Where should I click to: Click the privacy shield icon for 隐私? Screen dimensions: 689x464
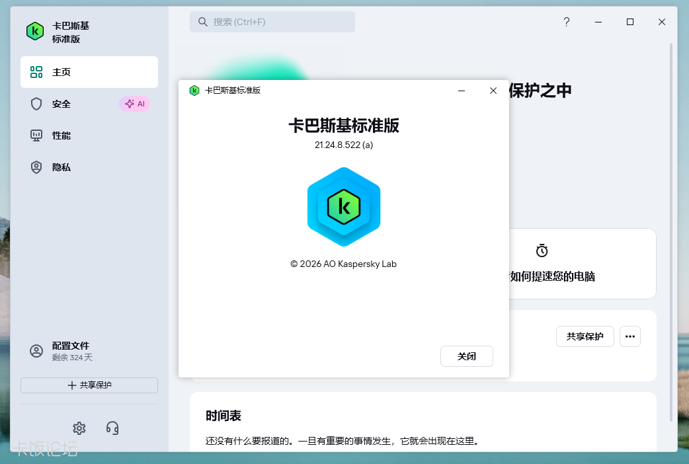tap(36, 167)
